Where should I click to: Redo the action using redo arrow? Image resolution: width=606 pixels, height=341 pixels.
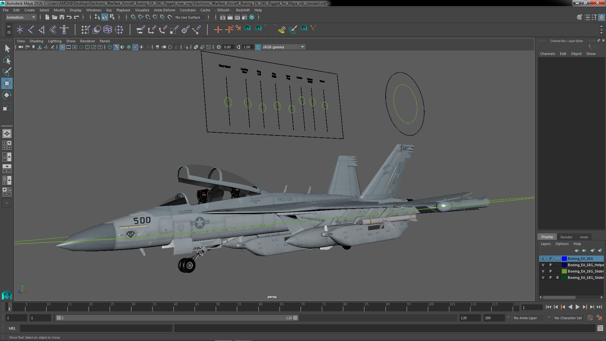(76, 17)
